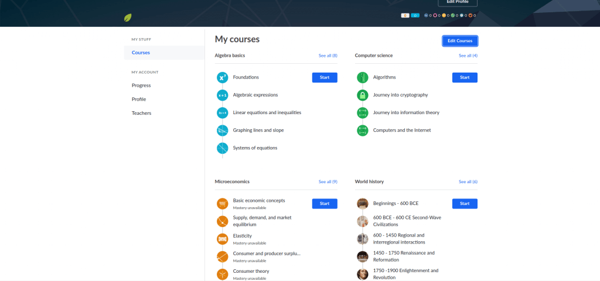Open the 1450 - 1750 Renaissance and Reformation thumbnail
This screenshot has width=600, height=281.
(x=362, y=256)
